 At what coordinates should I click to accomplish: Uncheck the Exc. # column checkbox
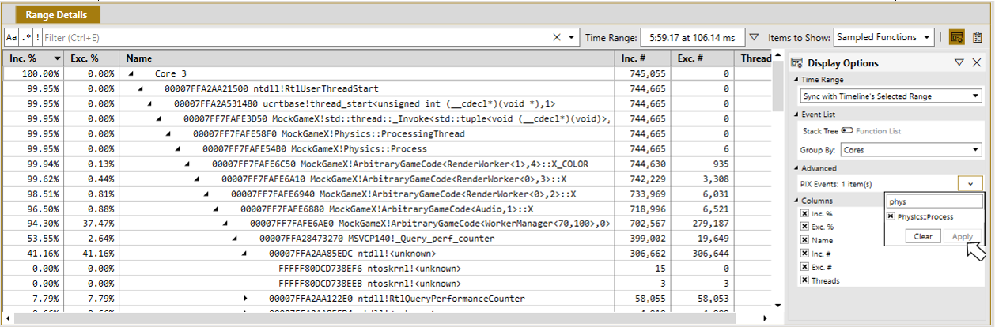pyautogui.click(x=805, y=267)
